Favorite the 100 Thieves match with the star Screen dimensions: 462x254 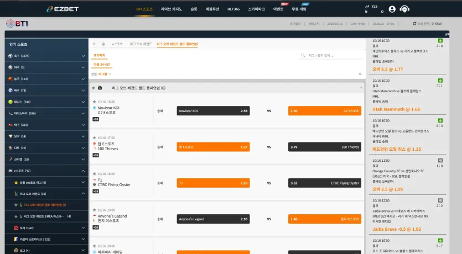coord(94,137)
